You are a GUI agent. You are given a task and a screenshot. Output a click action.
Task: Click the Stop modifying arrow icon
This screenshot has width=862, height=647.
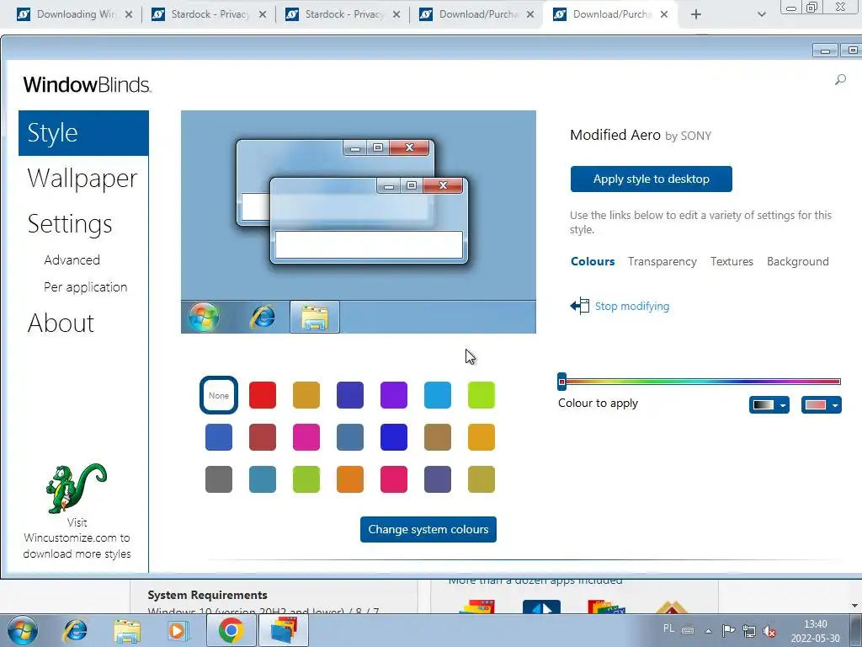pos(579,306)
